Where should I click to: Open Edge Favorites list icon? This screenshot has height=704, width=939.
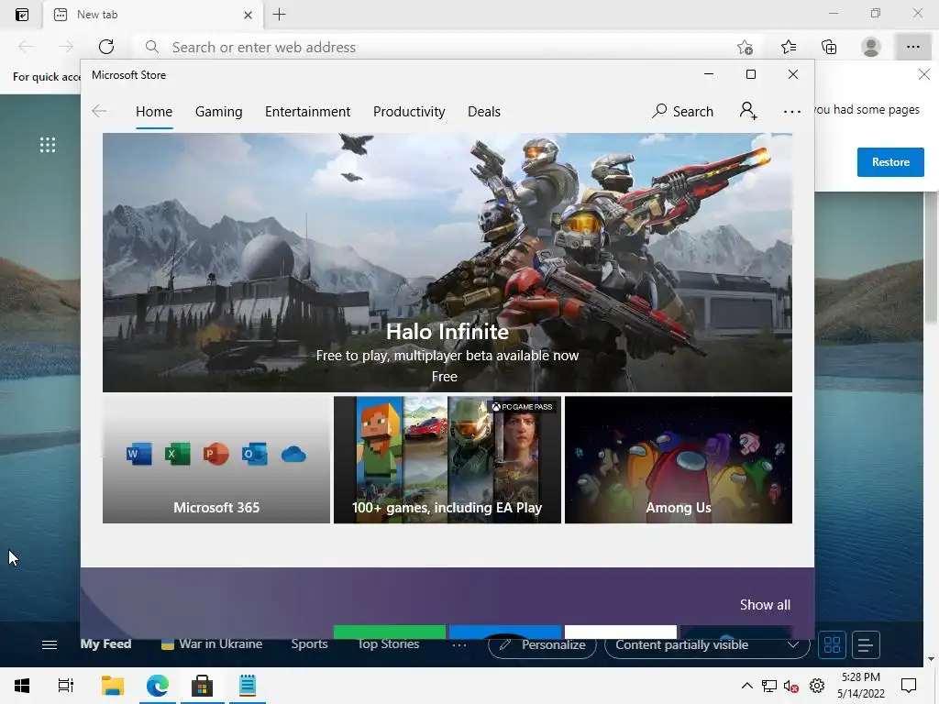pos(789,47)
